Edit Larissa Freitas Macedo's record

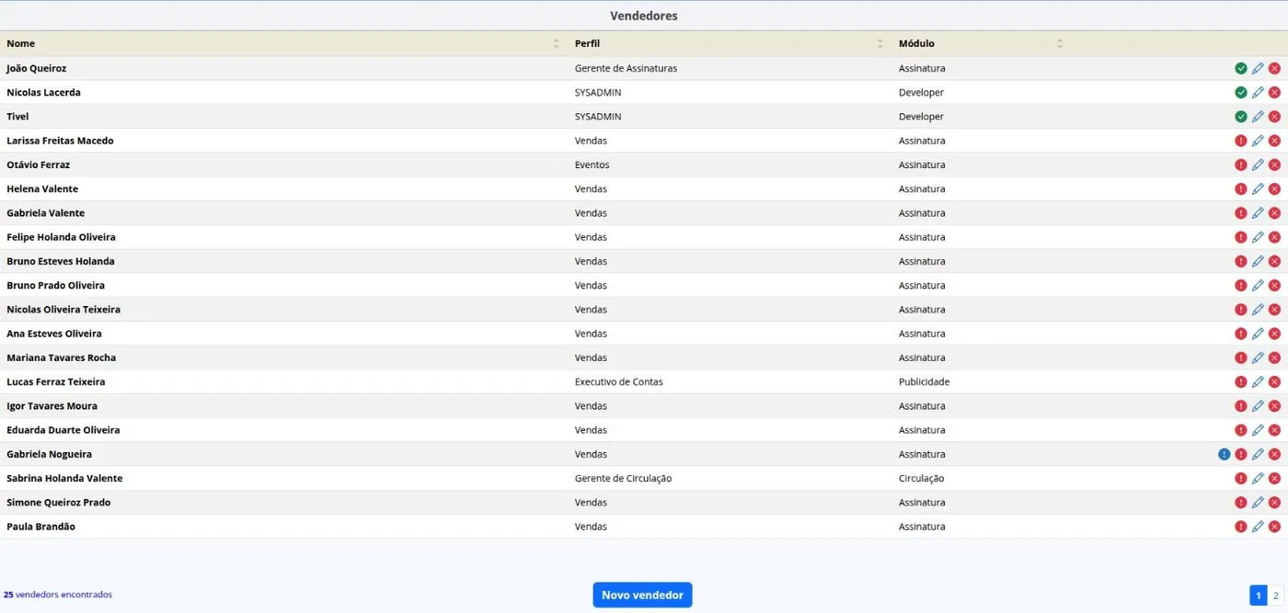point(1258,141)
